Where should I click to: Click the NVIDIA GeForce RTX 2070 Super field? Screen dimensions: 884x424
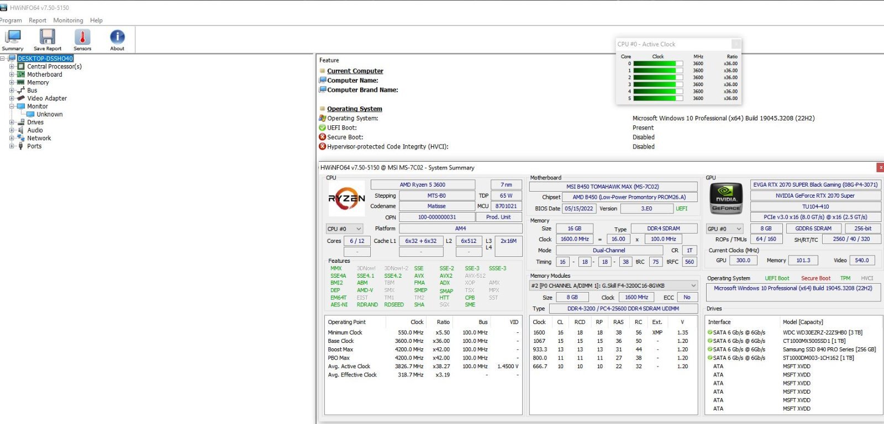815,195
